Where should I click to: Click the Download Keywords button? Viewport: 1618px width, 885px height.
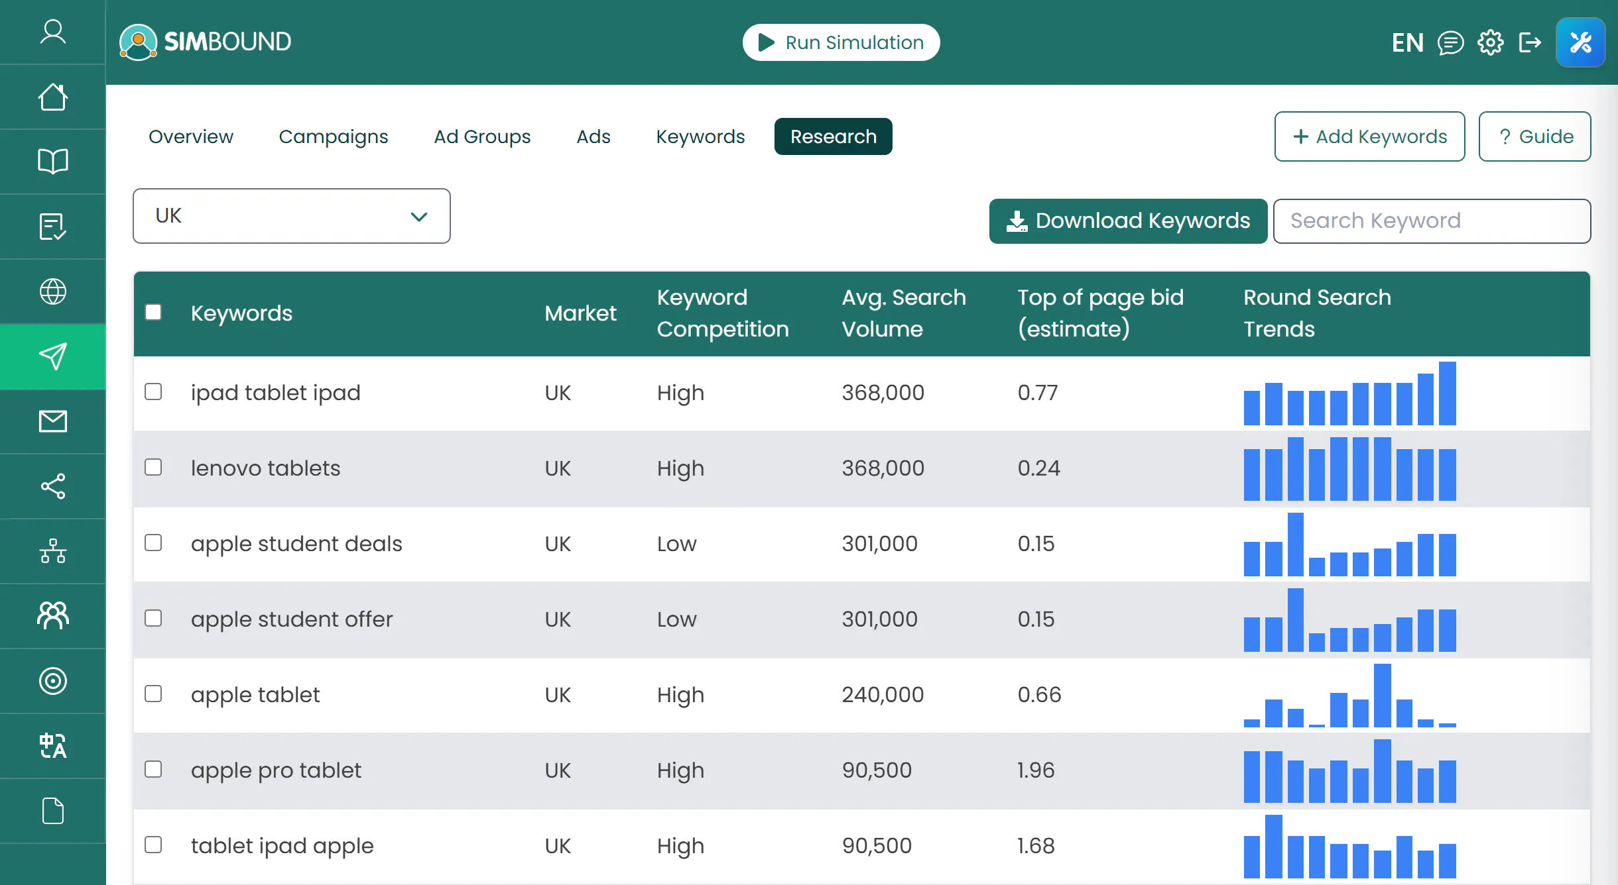tap(1129, 221)
